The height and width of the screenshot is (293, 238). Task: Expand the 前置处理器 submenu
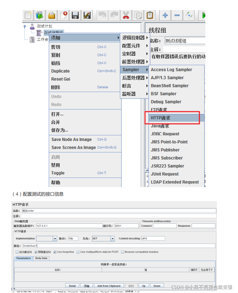click(135, 62)
